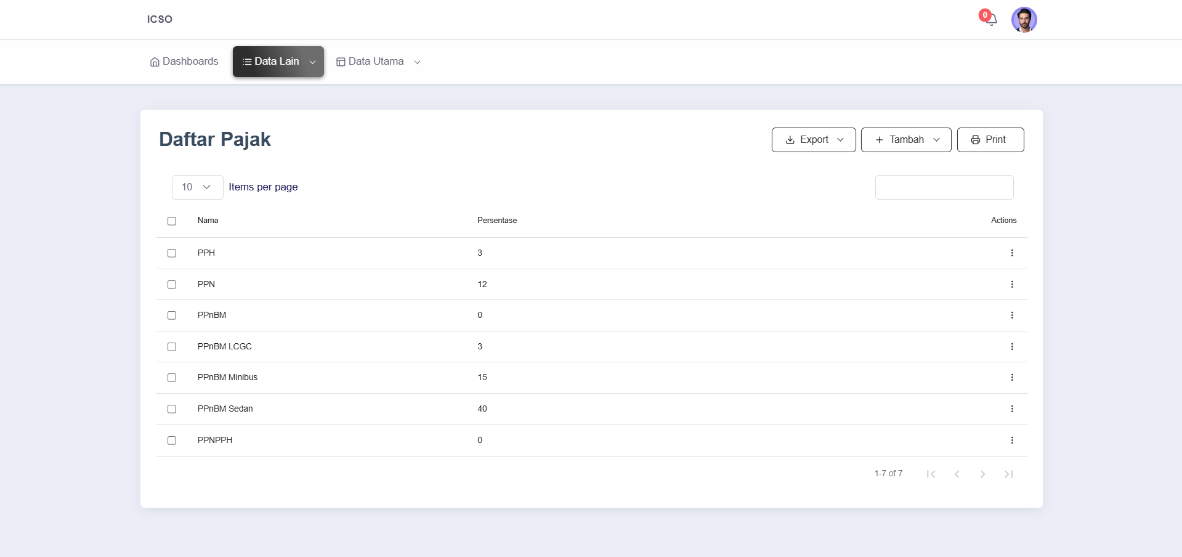Click the user profile avatar
Image resolution: width=1182 pixels, height=557 pixels.
[x=1024, y=20]
